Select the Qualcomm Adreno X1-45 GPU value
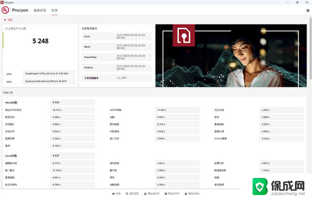The height and width of the screenshot is (198, 312). (49, 81)
